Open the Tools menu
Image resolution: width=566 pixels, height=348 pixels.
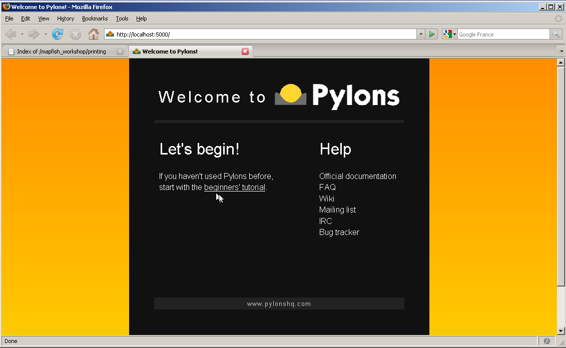tap(122, 18)
